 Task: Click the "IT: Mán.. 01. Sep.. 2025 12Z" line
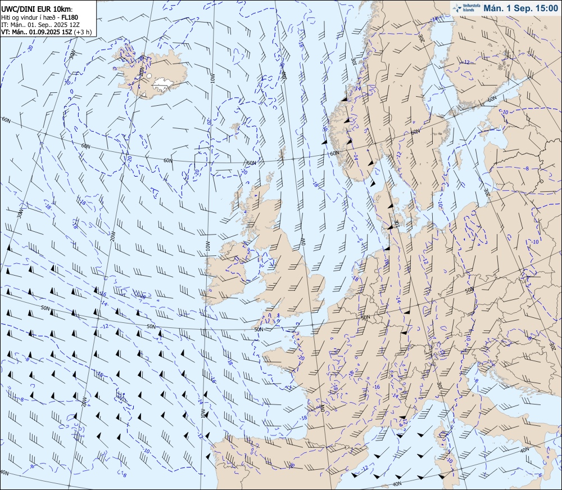(x=40, y=24)
